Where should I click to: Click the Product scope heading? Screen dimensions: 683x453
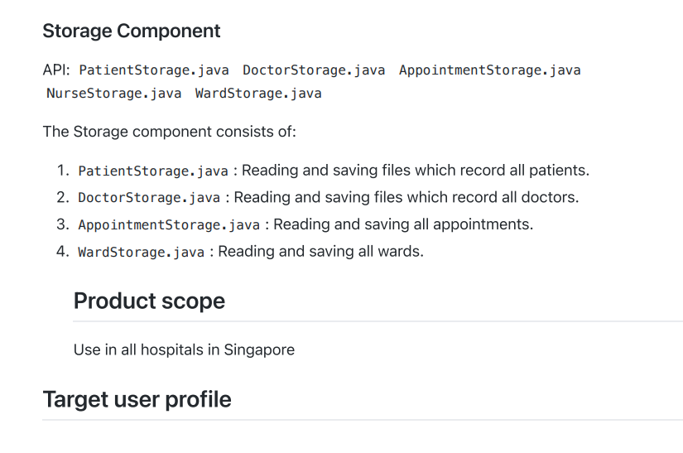(149, 301)
